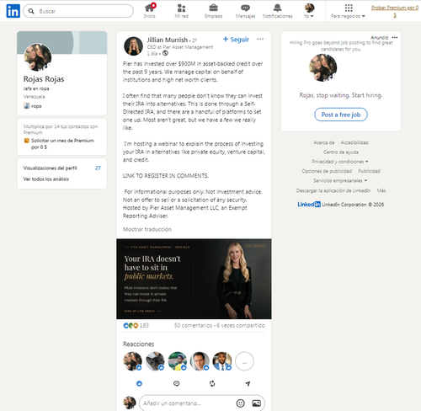Open Rojas Rojas profile picture in sidebar

pos(38,57)
